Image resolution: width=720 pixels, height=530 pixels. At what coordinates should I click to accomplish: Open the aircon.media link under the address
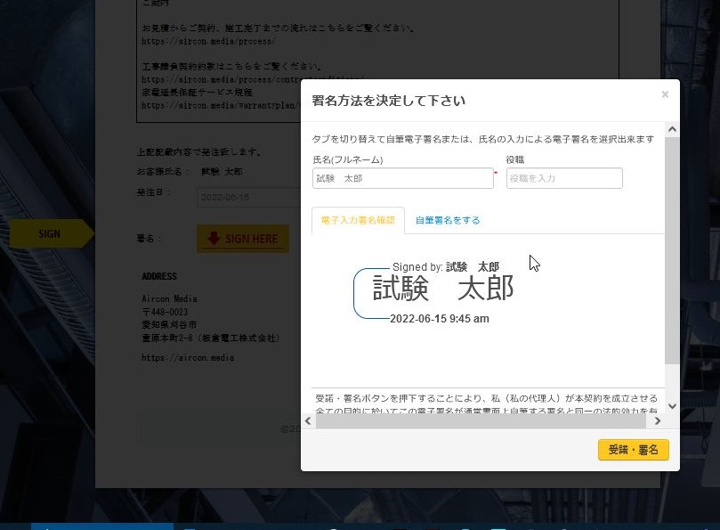188,358
